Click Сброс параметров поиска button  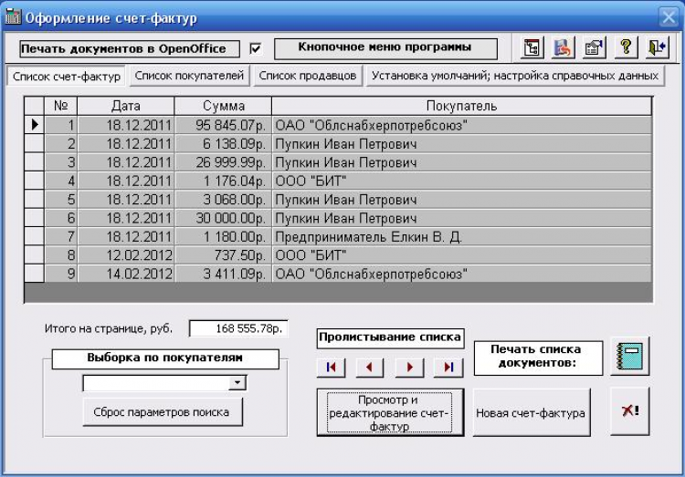(162, 412)
